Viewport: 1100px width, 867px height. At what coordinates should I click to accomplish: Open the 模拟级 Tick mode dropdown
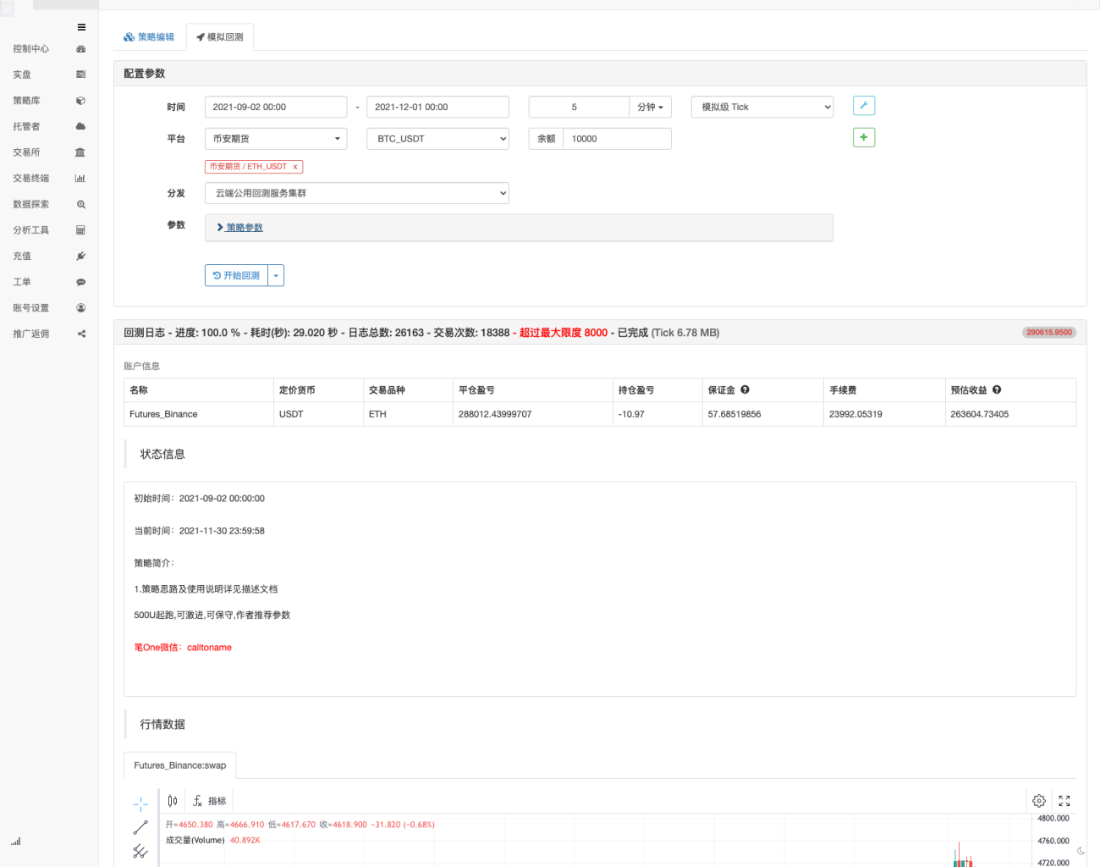click(x=762, y=107)
